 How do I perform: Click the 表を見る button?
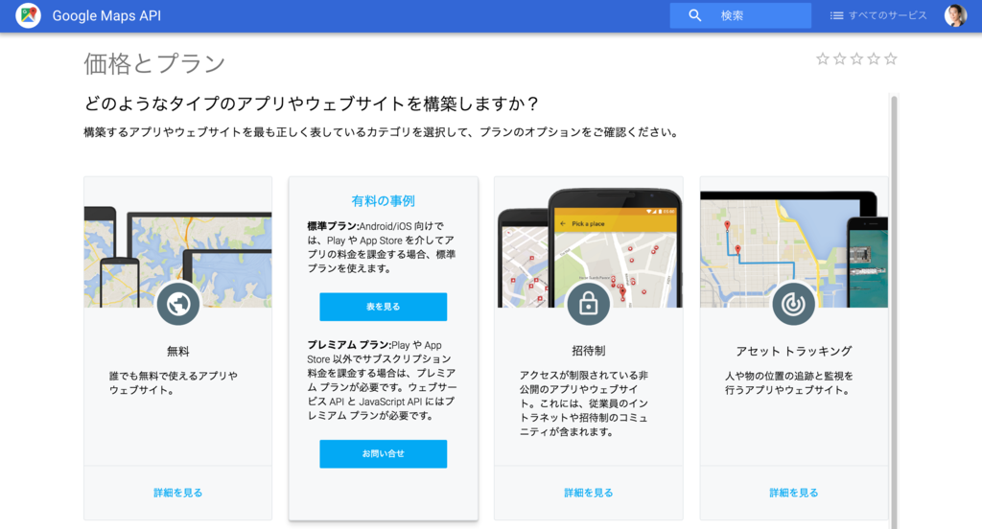[x=384, y=307]
